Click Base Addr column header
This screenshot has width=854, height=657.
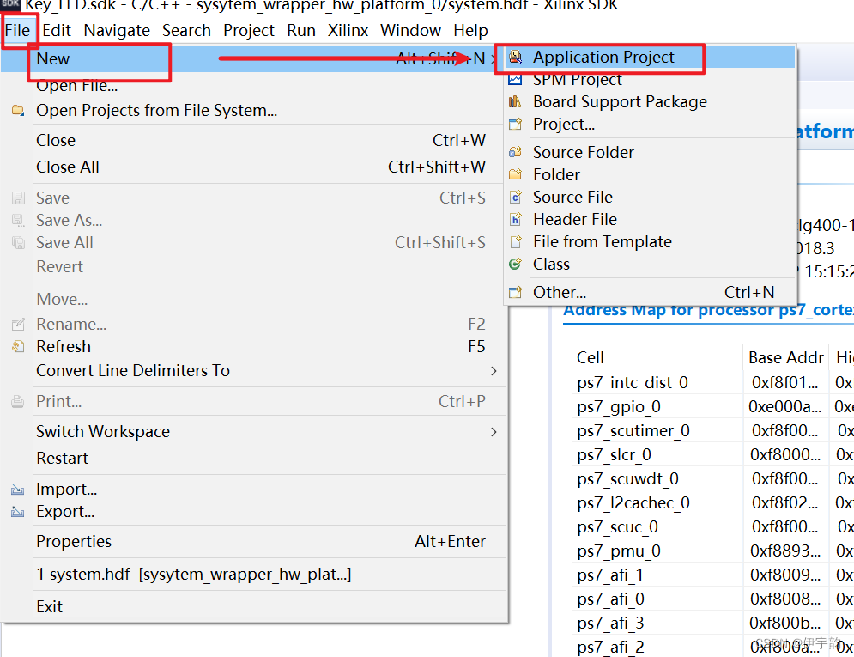(786, 358)
